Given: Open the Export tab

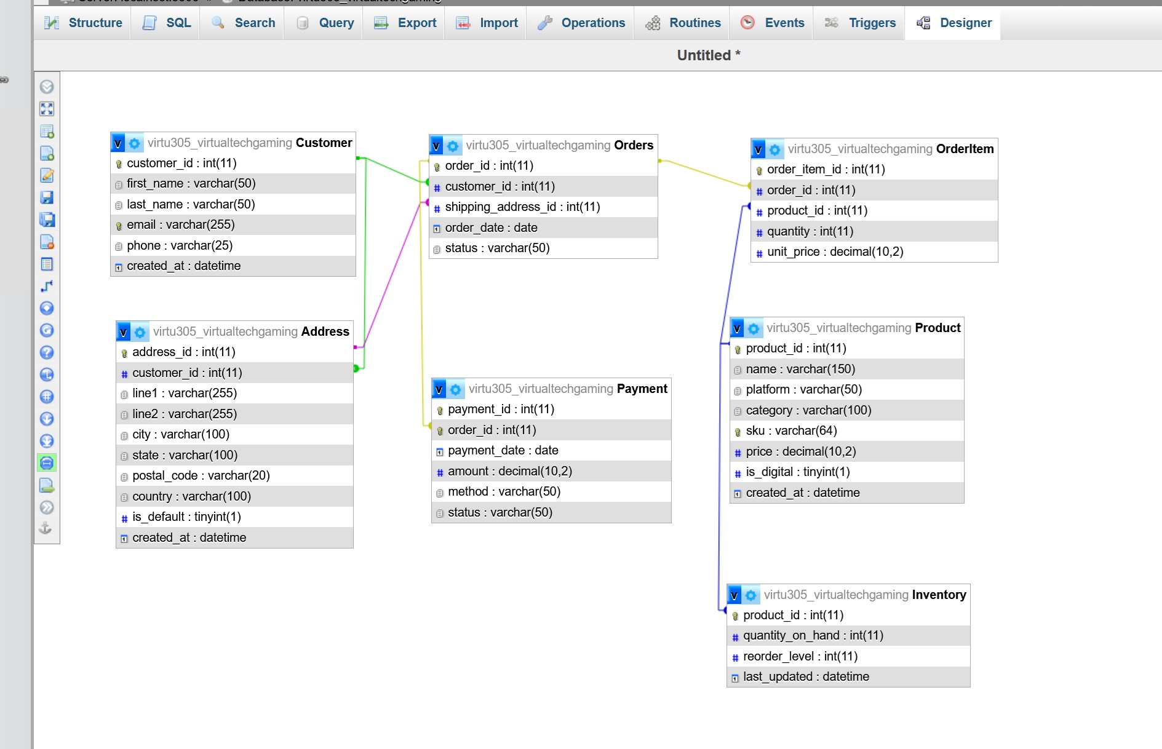Looking at the screenshot, I should pyautogui.click(x=413, y=23).
